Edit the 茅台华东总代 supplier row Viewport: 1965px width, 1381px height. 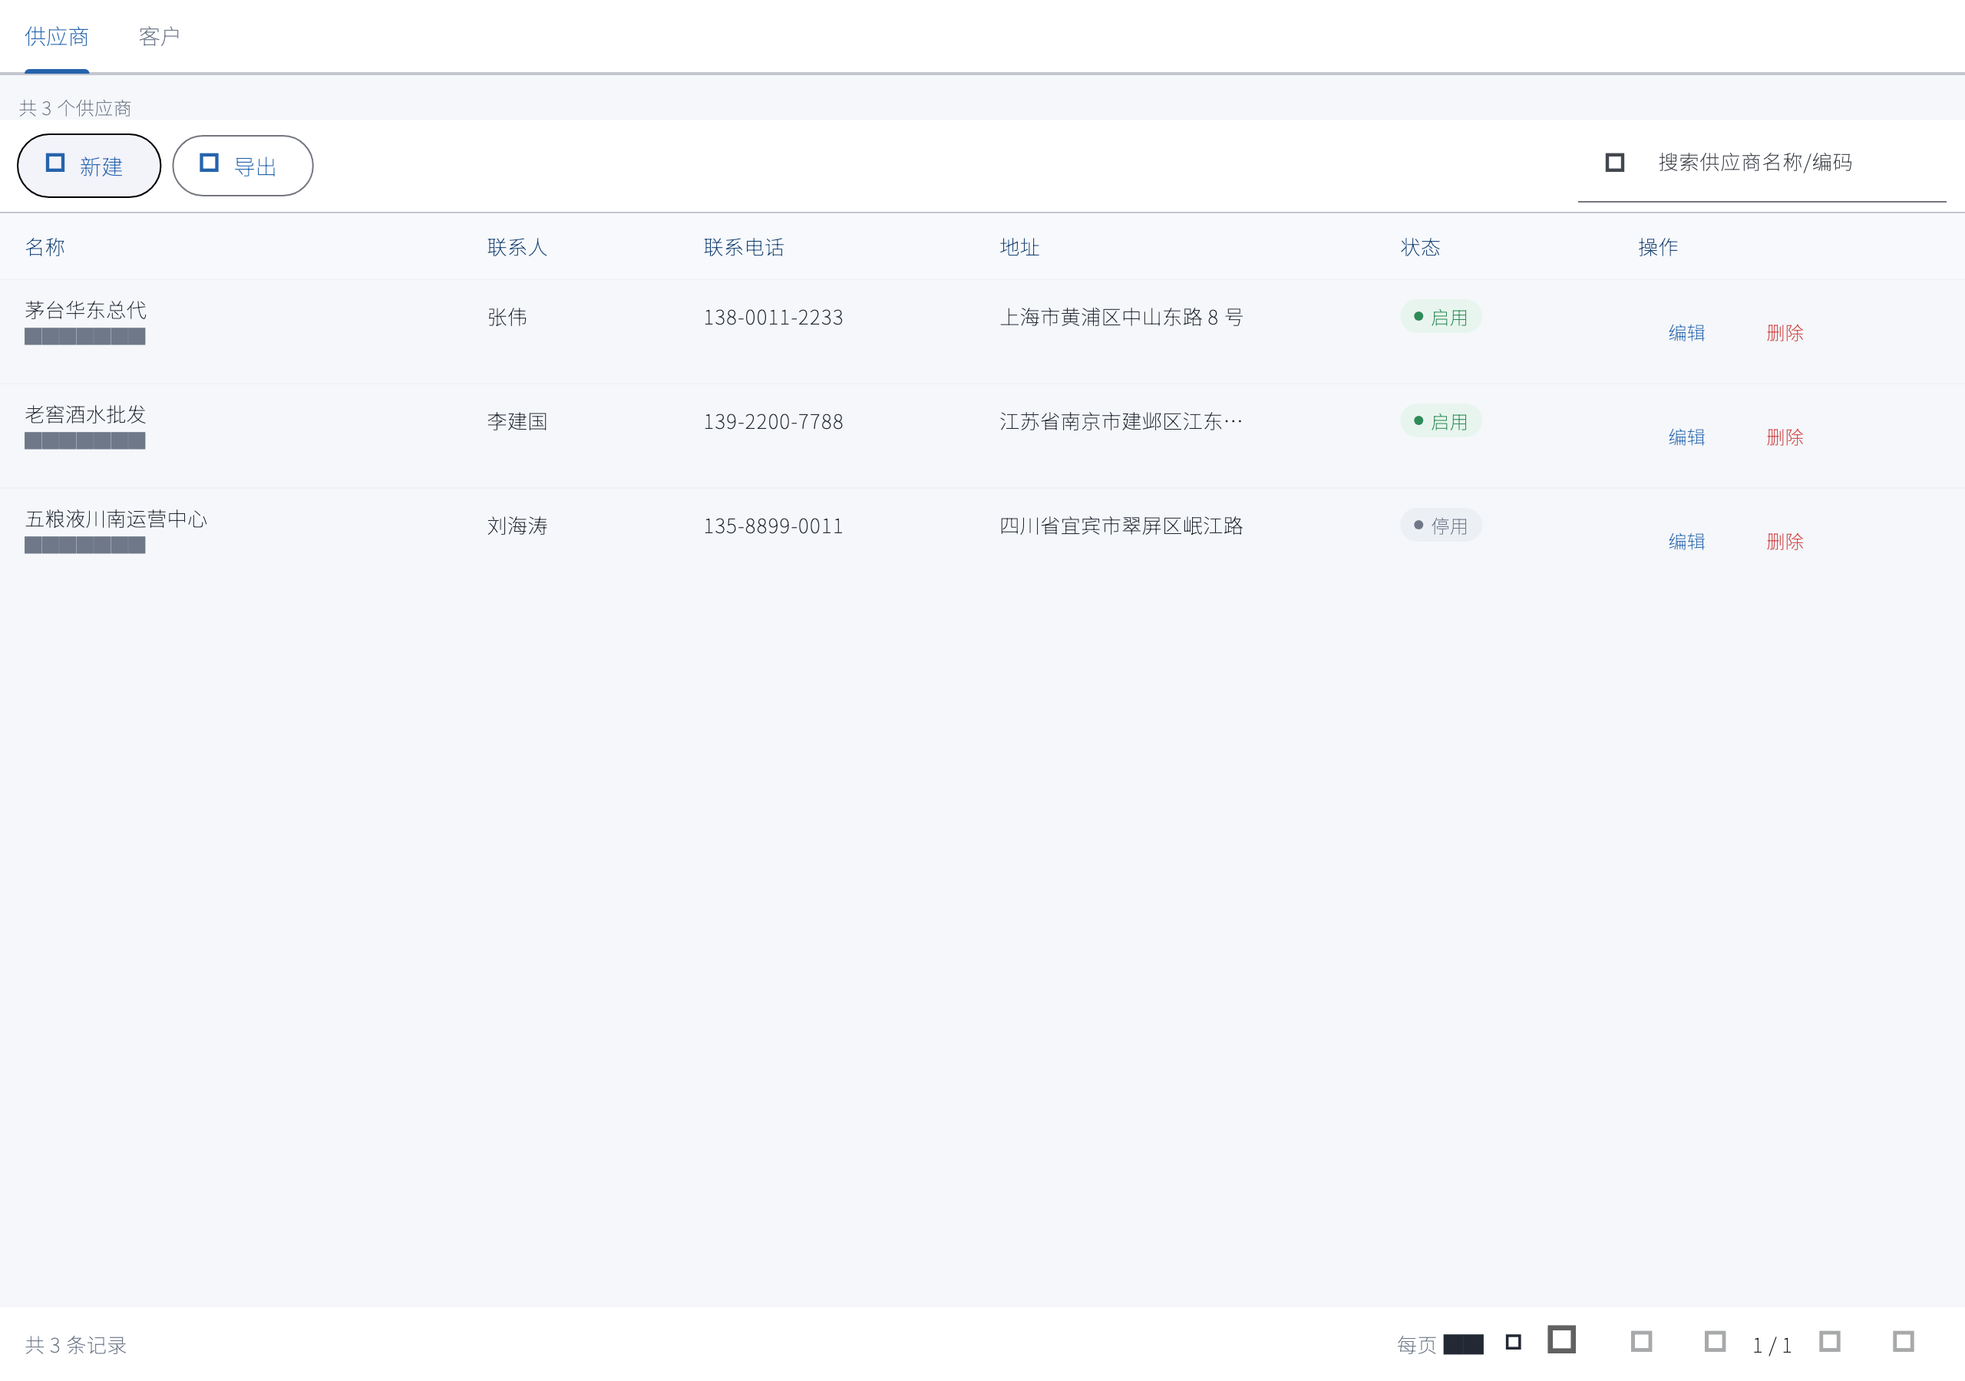[1686, 333]
